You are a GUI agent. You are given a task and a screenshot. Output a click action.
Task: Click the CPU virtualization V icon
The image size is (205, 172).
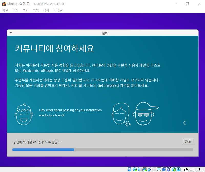click(169, 169)
